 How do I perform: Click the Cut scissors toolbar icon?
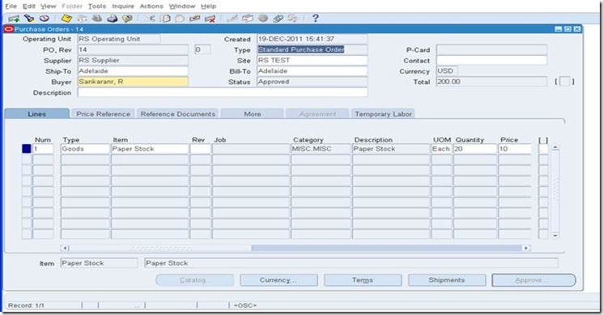pyautogui.click(x=150, y=18)
